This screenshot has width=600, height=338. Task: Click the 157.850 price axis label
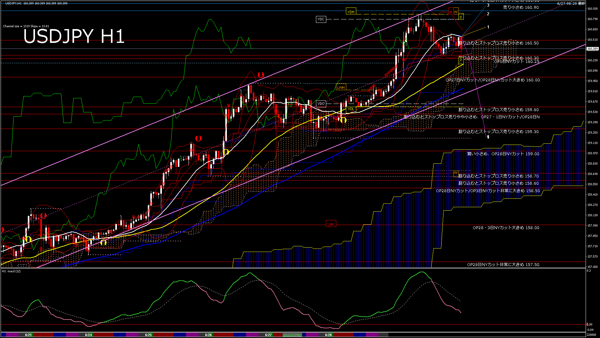592,236
